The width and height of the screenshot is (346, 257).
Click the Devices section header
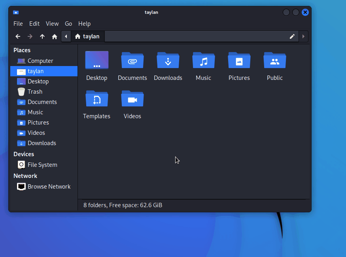(24, 154)
